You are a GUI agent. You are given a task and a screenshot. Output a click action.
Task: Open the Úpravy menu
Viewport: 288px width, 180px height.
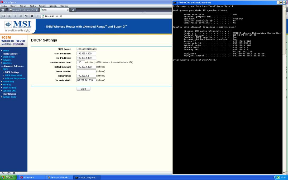13,6
